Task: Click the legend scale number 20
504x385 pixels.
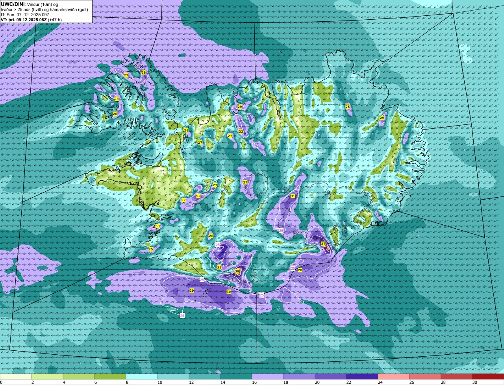Action: pyautogui.click(x=317, y=382)
